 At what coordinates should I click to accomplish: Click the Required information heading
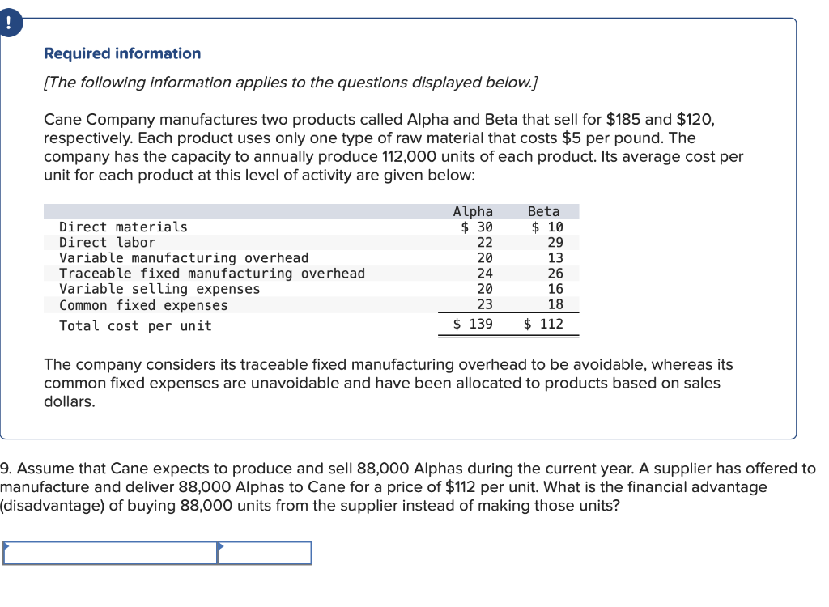[123, 53]
